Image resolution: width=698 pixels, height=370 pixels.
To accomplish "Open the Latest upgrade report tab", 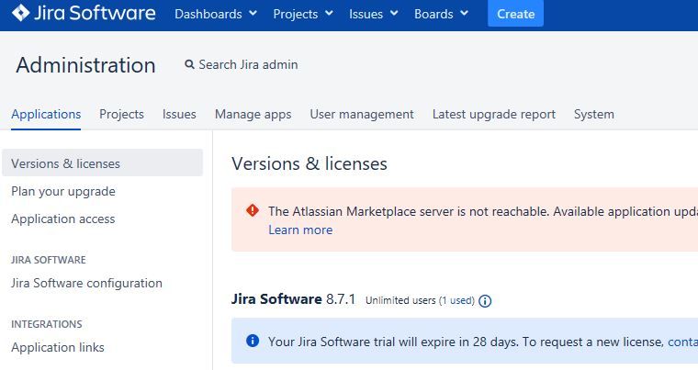I will click(x=494, y=115).
